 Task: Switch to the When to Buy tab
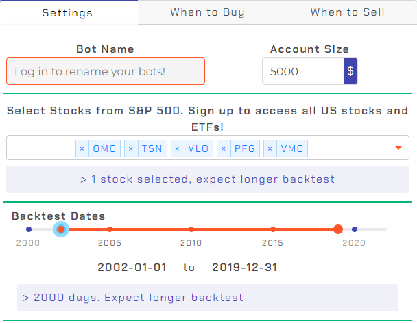(x=207, y=12)
